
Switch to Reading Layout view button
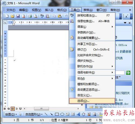tap(21, 109)
